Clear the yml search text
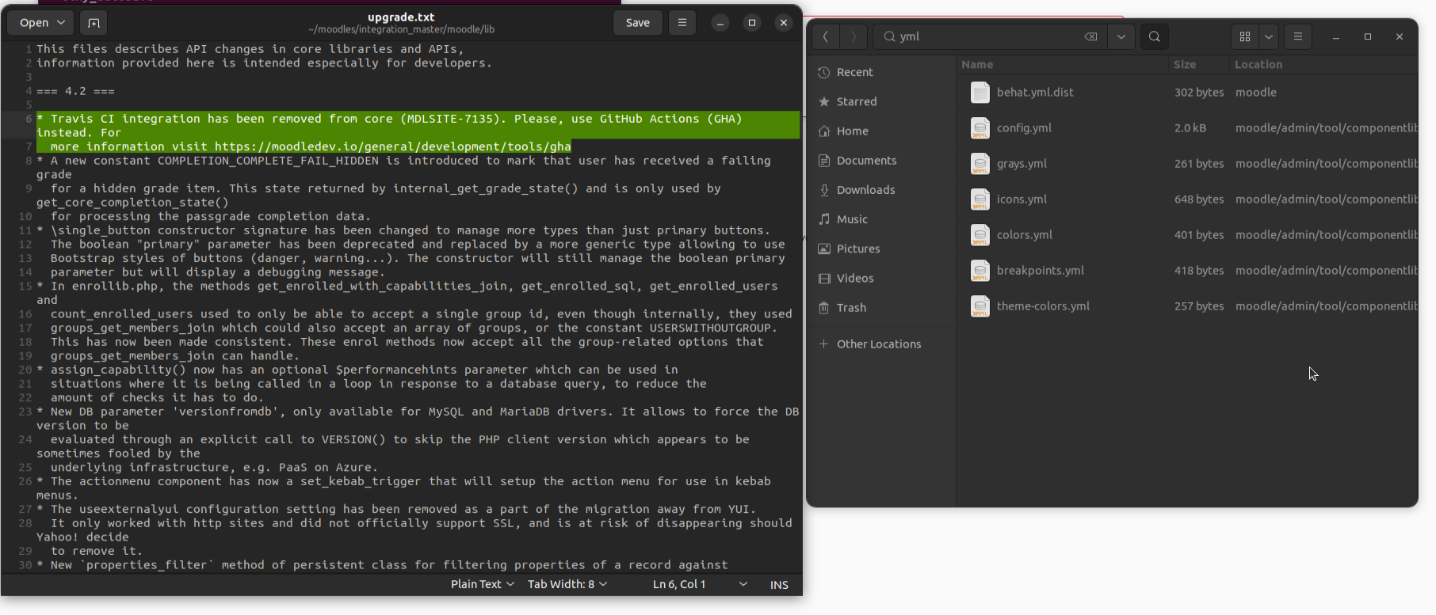Image resolution: width=1436 pixels, height=615 pixels. [x=1091, y=36]
